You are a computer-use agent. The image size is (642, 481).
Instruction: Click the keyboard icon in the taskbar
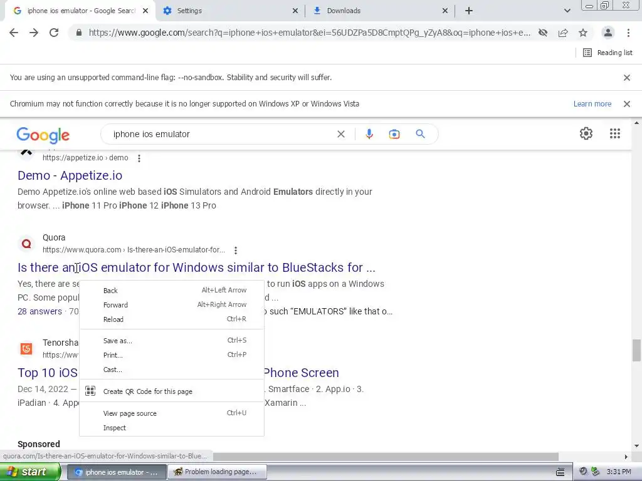point(560,472)
